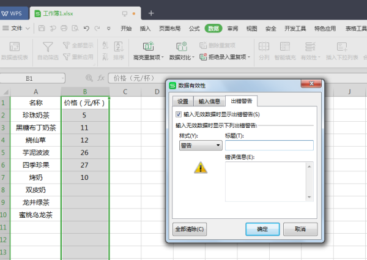Click cell with value 27

[84, 165]
